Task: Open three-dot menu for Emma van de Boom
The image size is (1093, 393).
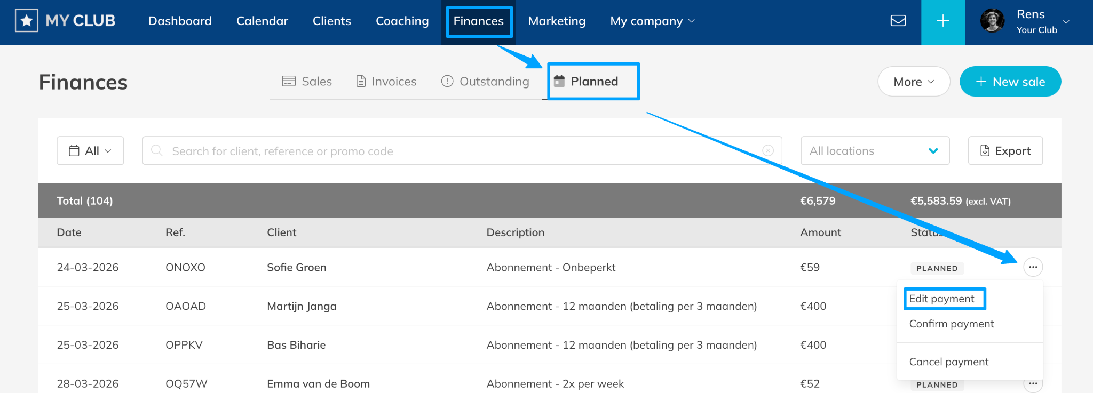Action: (x=1033, y=384)
